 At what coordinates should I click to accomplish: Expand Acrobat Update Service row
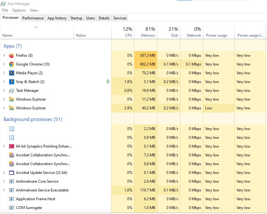tap(4, 173)
